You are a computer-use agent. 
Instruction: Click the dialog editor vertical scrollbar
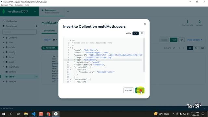pos(144,55)
